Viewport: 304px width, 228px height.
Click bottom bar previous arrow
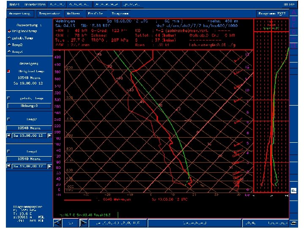click(x=57, y=223)
